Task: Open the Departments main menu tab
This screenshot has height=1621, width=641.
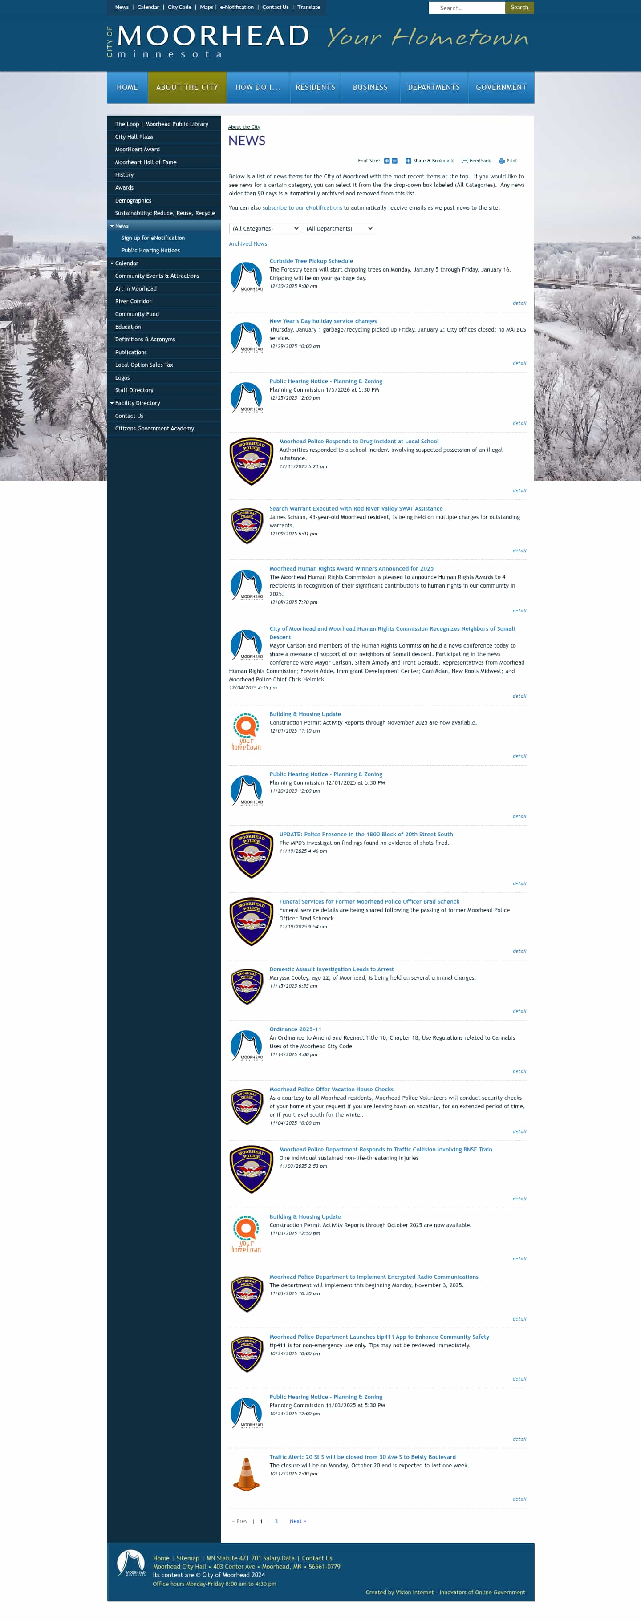Action: 434,88
